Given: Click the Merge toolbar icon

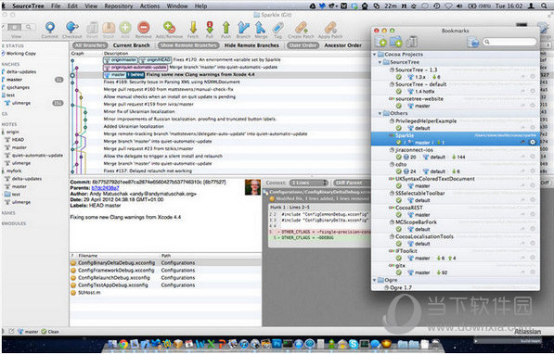Looking at the screenshot, I should coord(261,27).
